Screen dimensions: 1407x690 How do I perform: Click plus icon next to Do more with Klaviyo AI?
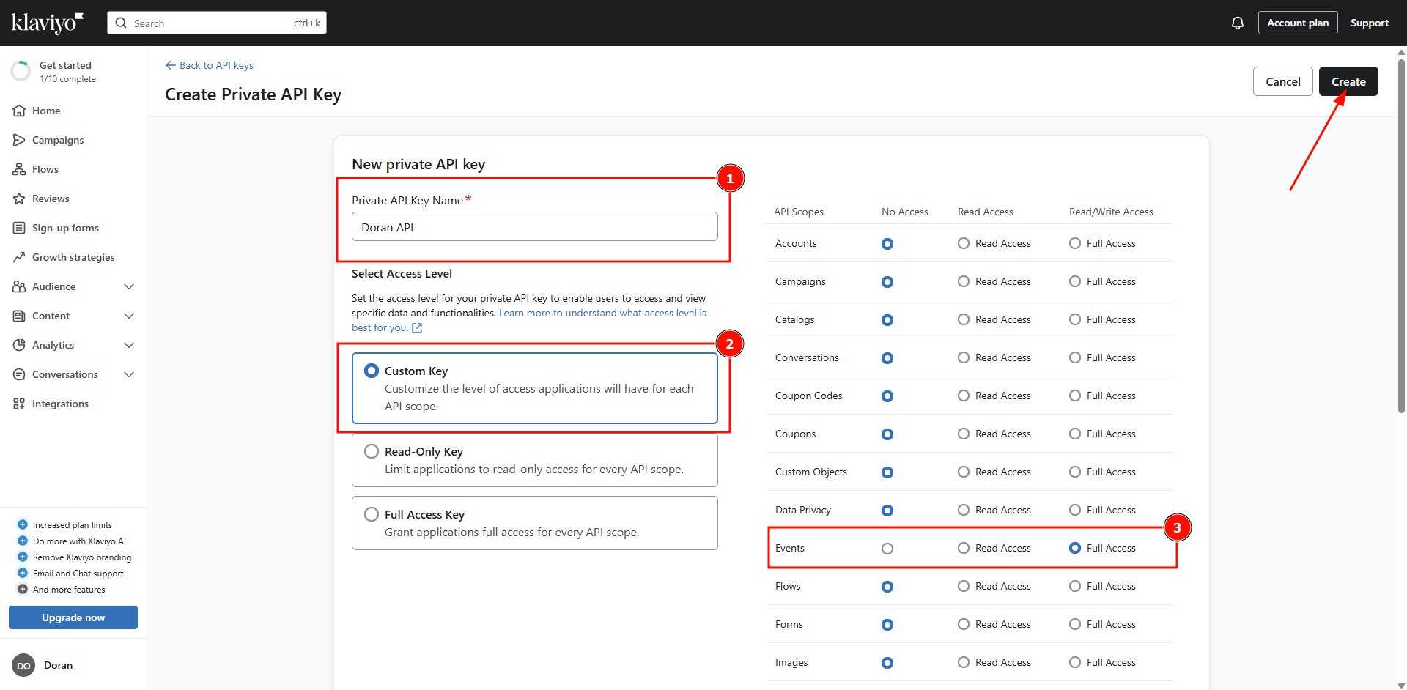(23, 541)
